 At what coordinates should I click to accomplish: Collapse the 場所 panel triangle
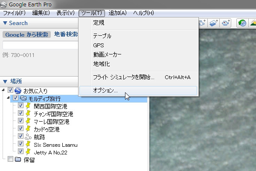coord(5,81)
